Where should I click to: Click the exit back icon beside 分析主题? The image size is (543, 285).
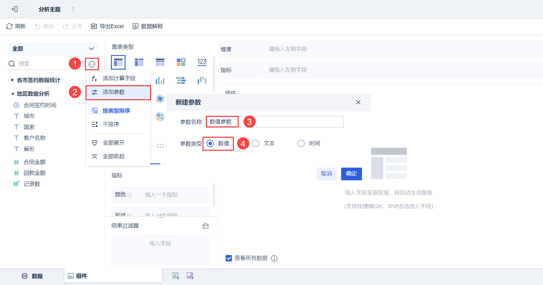click(15, 9)
